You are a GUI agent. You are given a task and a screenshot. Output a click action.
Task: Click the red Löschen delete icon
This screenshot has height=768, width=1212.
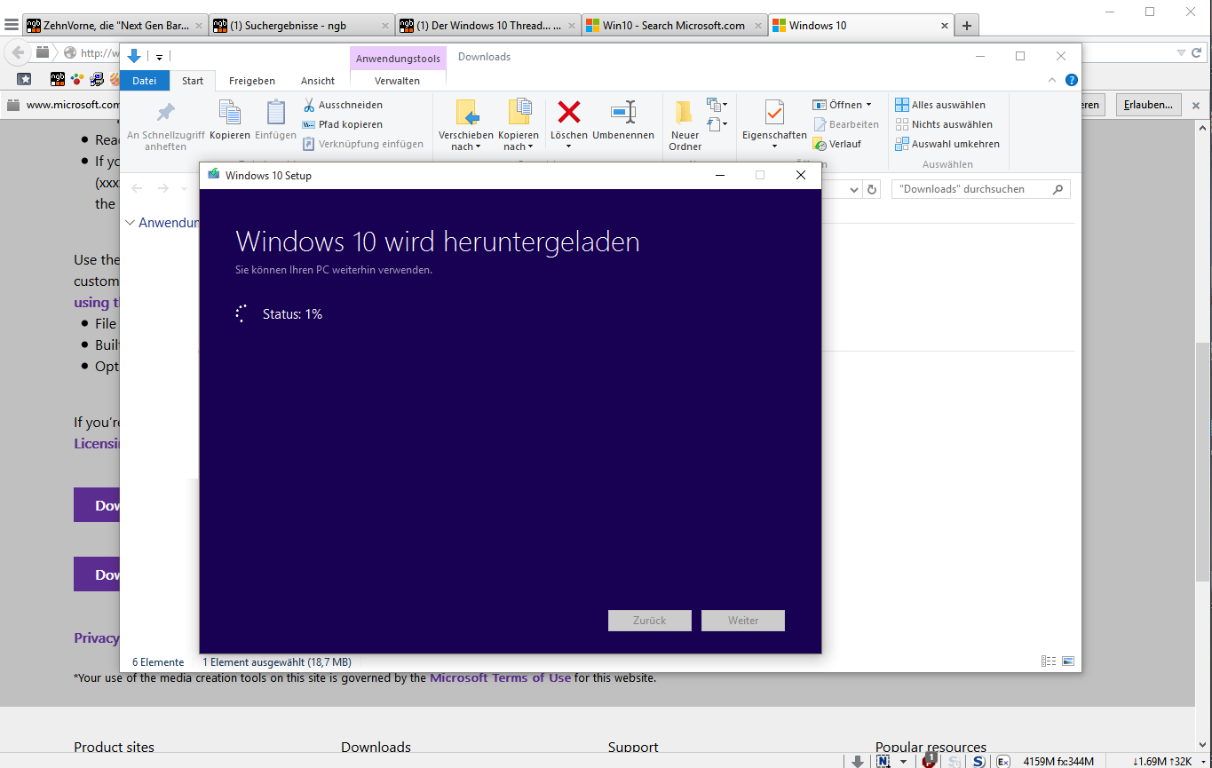[x=568, y=113]
